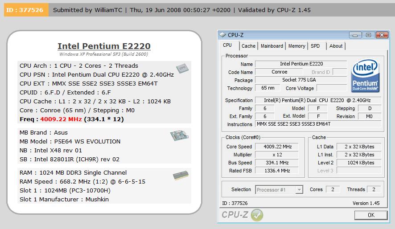Click the RAM module icon
Viewport: 395px width, 229px height.
(181, 175)
